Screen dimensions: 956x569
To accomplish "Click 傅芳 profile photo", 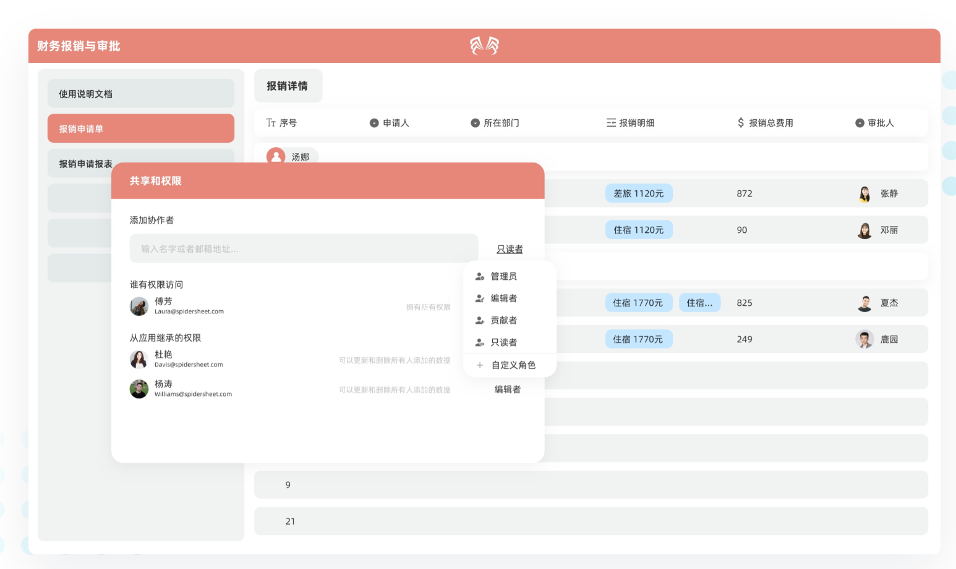I will coord(139,306).
